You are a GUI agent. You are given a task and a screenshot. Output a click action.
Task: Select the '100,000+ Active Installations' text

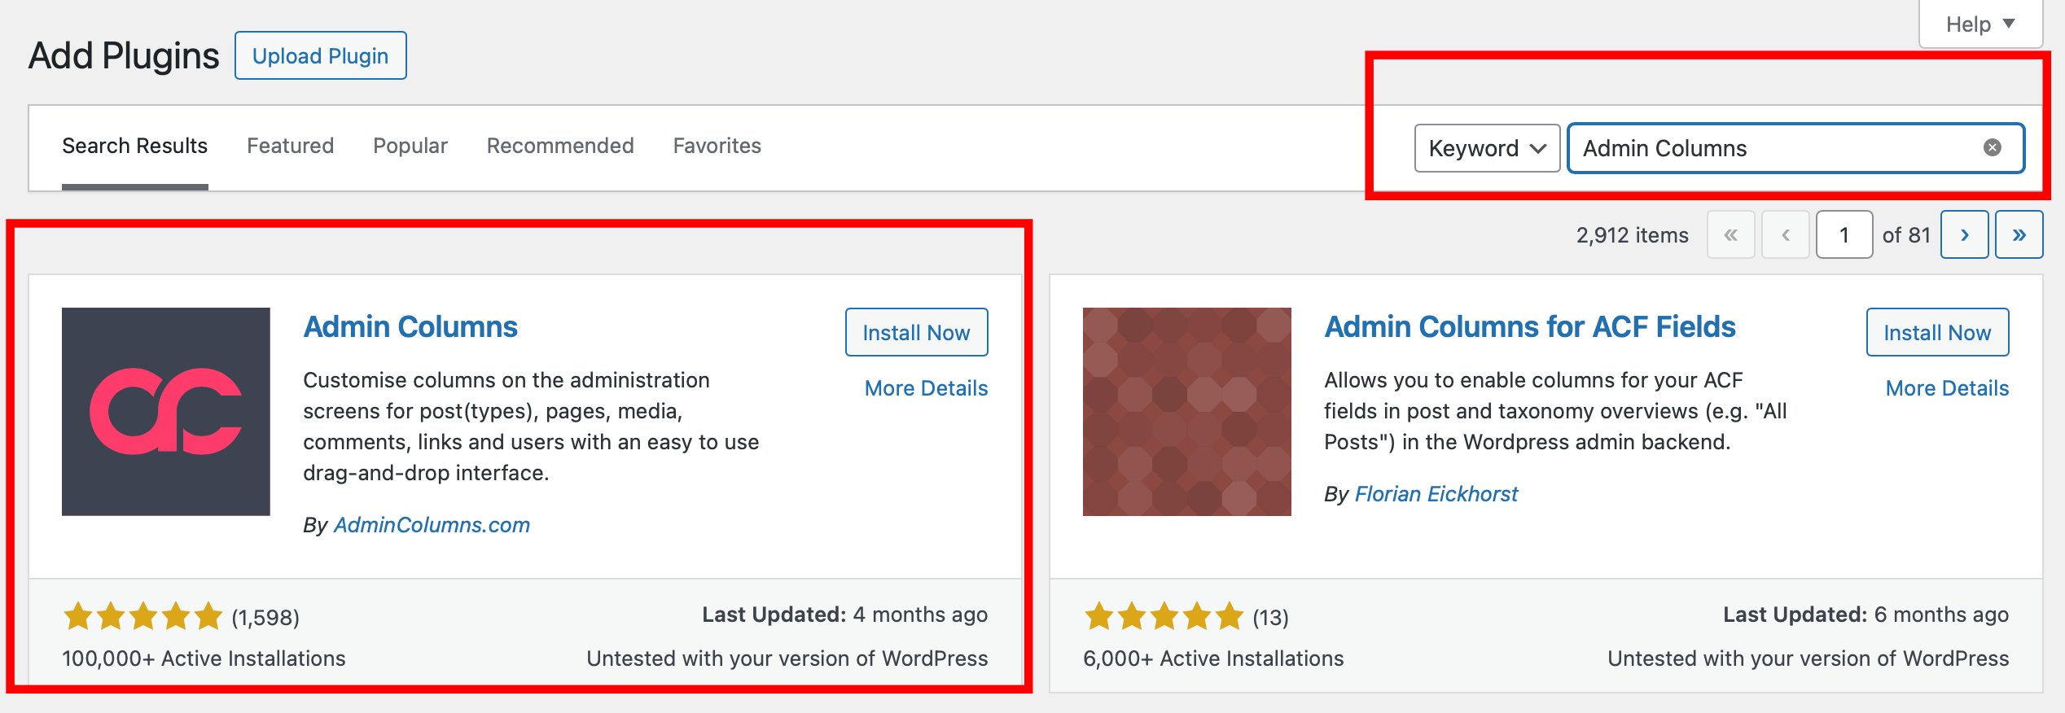(x=204, y=658)
